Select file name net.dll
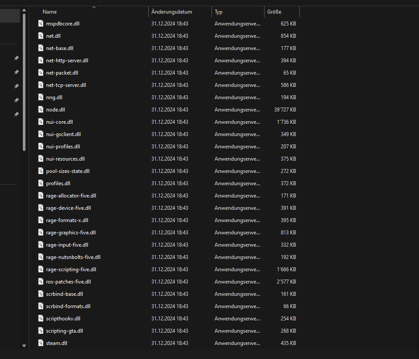Image resolution: width=419 pixels, height=359 pixels. click(53, 36)
